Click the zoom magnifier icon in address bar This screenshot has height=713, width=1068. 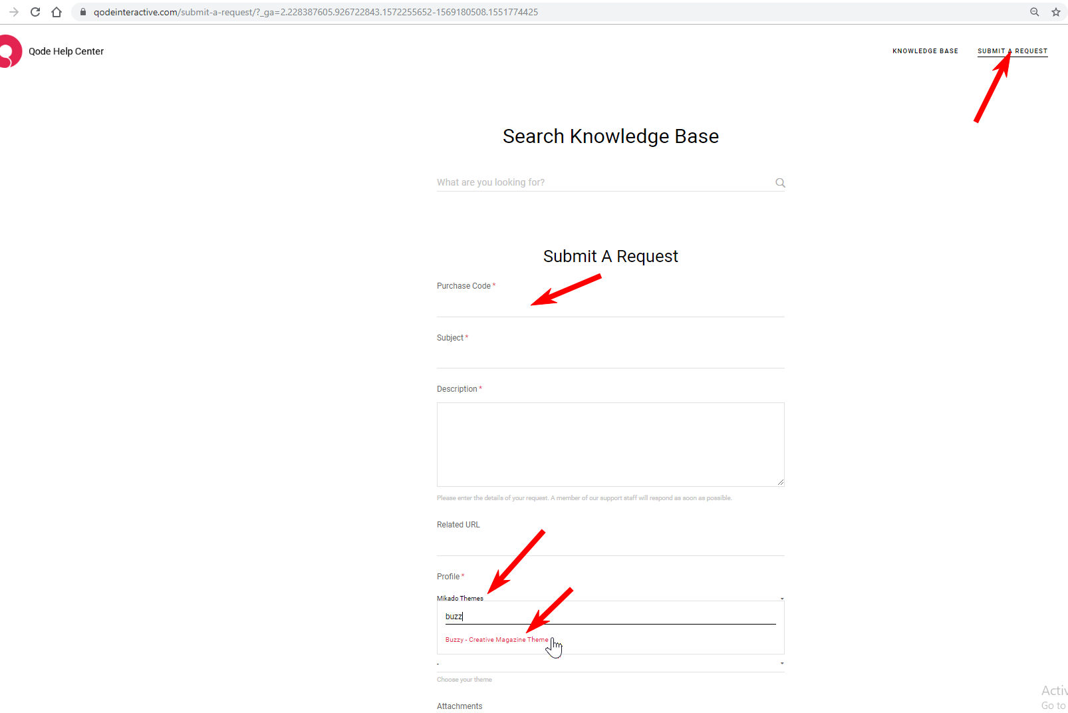click(1035, 12)
